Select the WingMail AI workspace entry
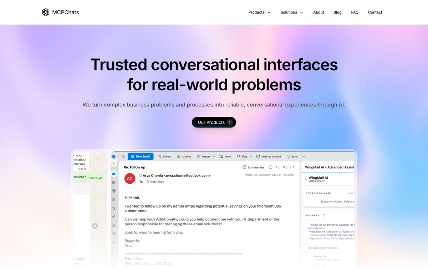The width and height of the screenshot is (428, 267). pyautogui.click(x=318, y=179)
